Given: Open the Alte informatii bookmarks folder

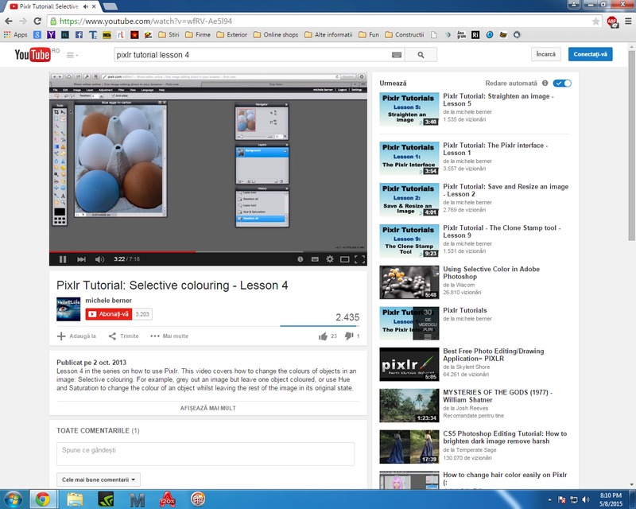Looking at the screenshot, I should pos(328,35).
